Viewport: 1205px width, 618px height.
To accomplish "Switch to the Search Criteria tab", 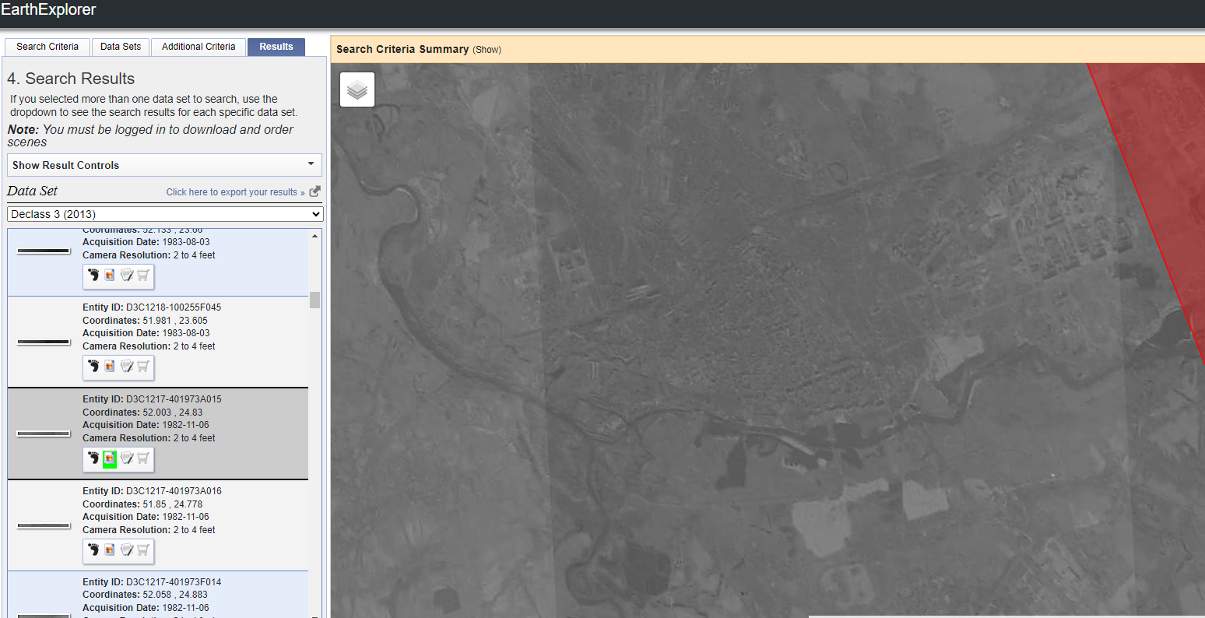I will coord(47,47).
